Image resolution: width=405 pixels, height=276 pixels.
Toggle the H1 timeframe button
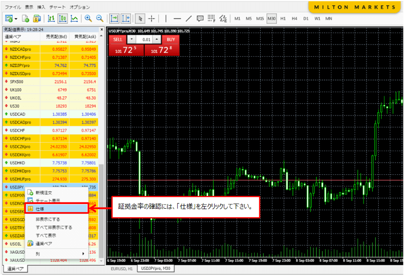(x=283, y=19)
